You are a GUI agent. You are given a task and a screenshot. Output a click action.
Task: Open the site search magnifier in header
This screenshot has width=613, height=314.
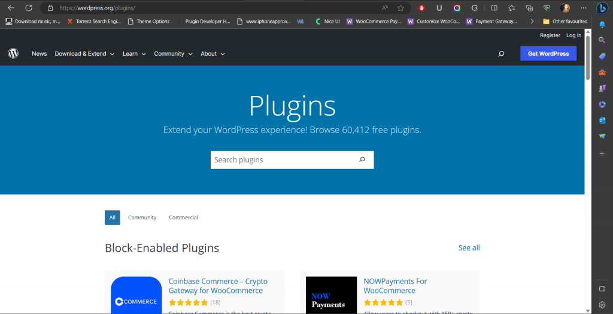pyautogui.click(x=501, y=54)
